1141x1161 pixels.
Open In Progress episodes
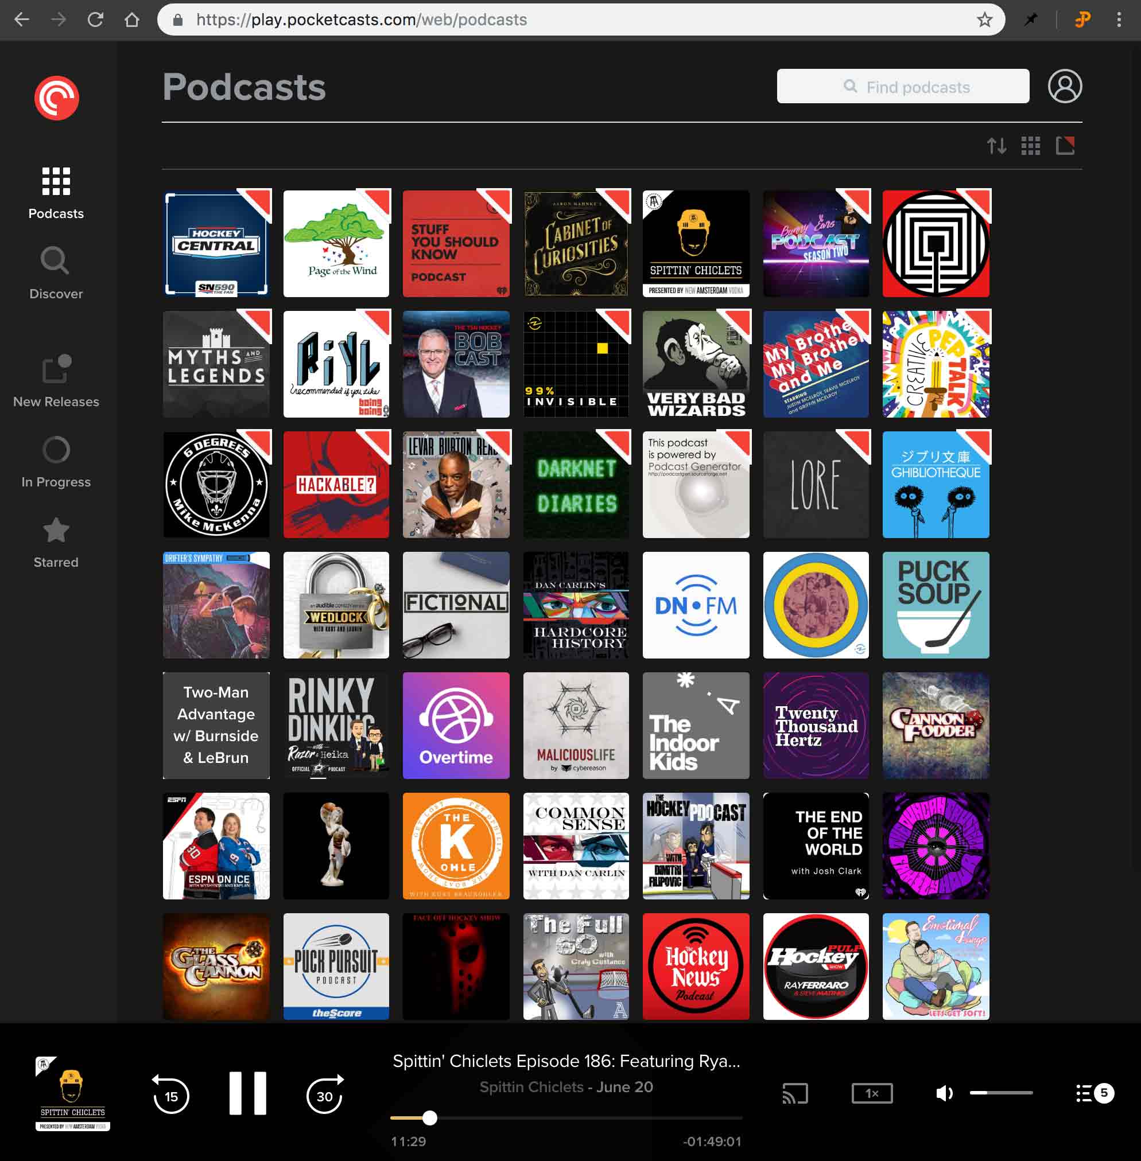point(56,462)
